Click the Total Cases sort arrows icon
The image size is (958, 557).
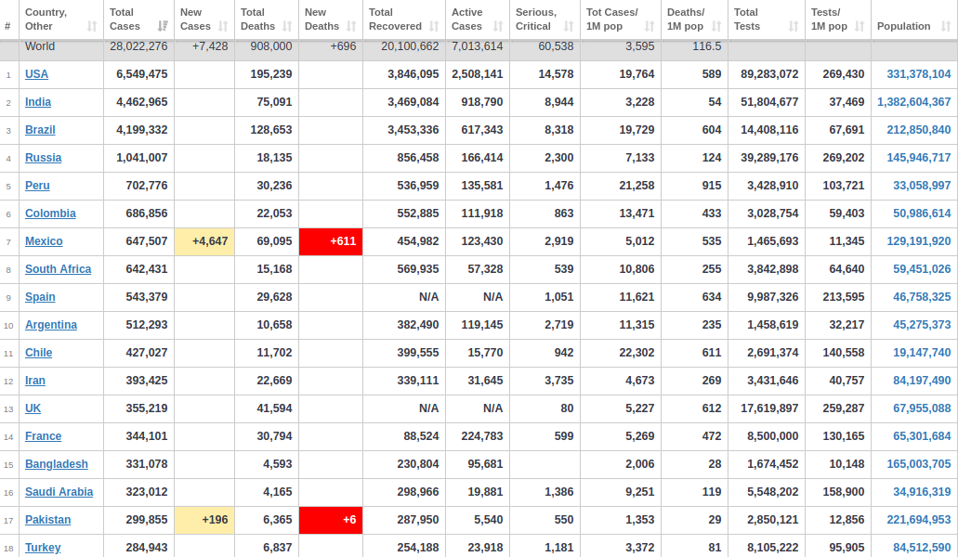(163, 26)
